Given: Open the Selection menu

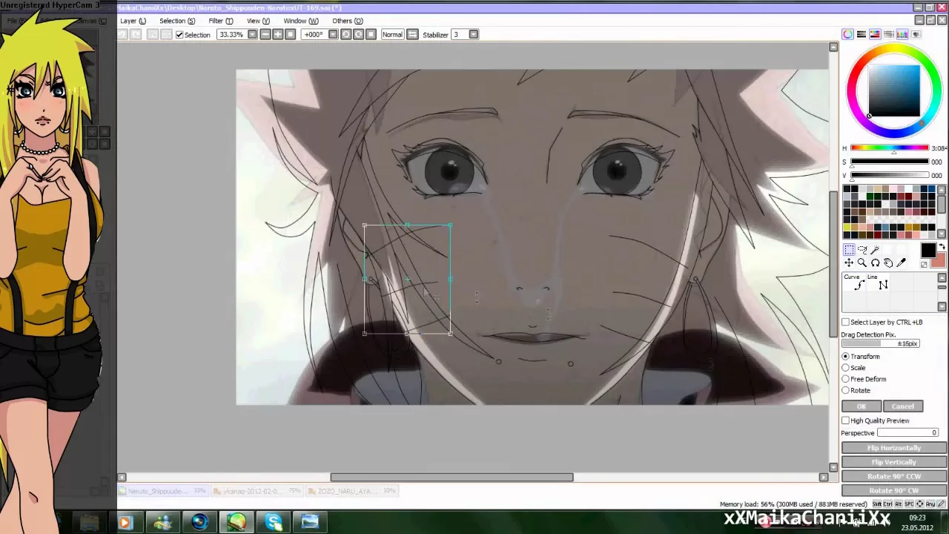Looking at the screenshot, I should click(x=177, y=21).
